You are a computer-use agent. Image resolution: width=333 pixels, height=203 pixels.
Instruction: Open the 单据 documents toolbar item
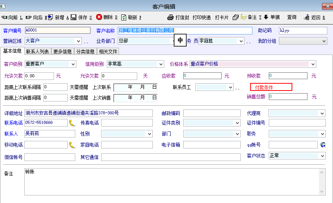point(272,17)
